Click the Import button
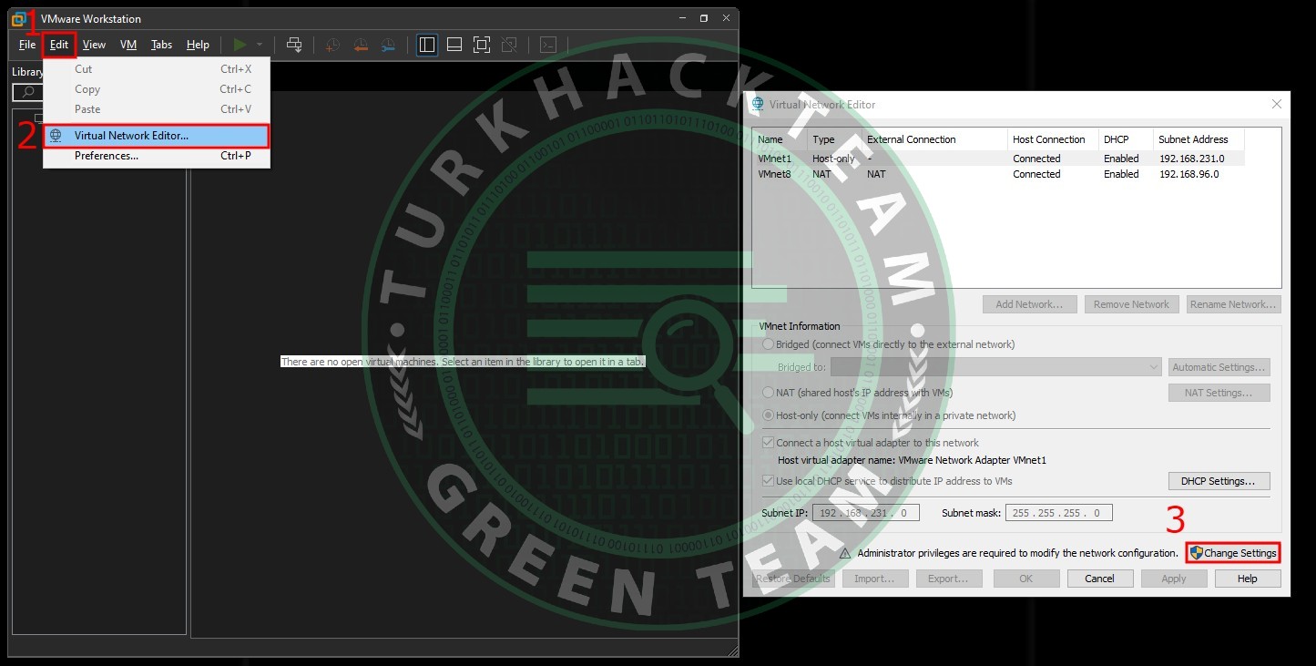Image resolution: width=1316 pixels, height=666 pixels. [874, 579]
